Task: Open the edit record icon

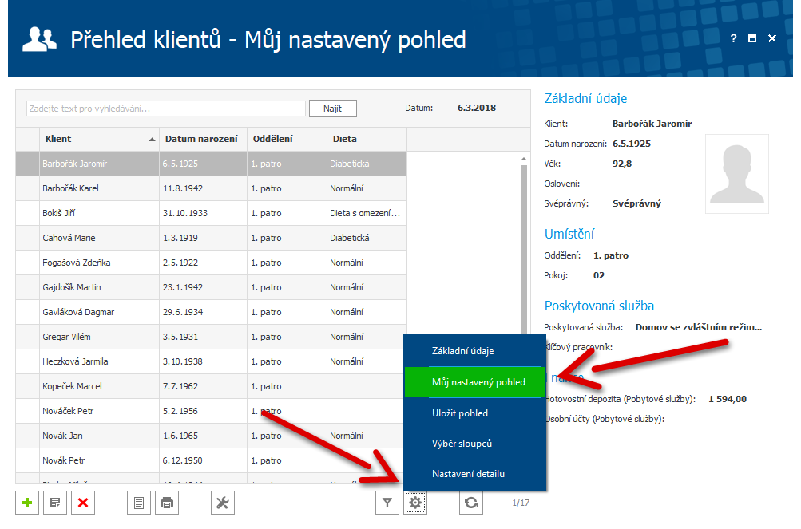Action: 55,503
